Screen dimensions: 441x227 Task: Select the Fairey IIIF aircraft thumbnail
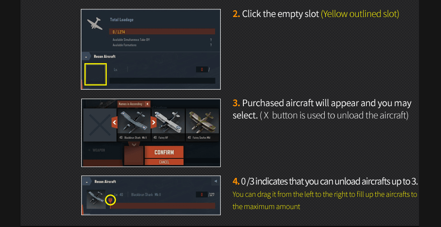pyautogui.click(x=168, y=125)
